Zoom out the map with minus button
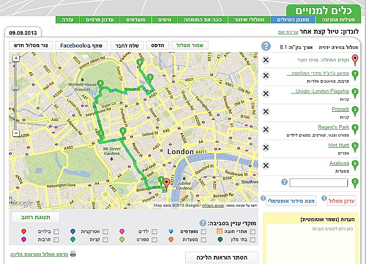The image size is (366, 264). point(16,133)
